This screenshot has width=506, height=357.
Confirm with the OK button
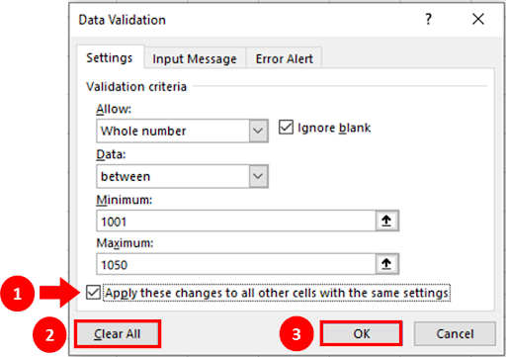click(x=362, y=334)
